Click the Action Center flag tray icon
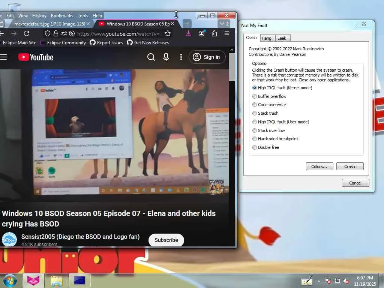Screen dimensions: 384x288 [x=328, y=281]
